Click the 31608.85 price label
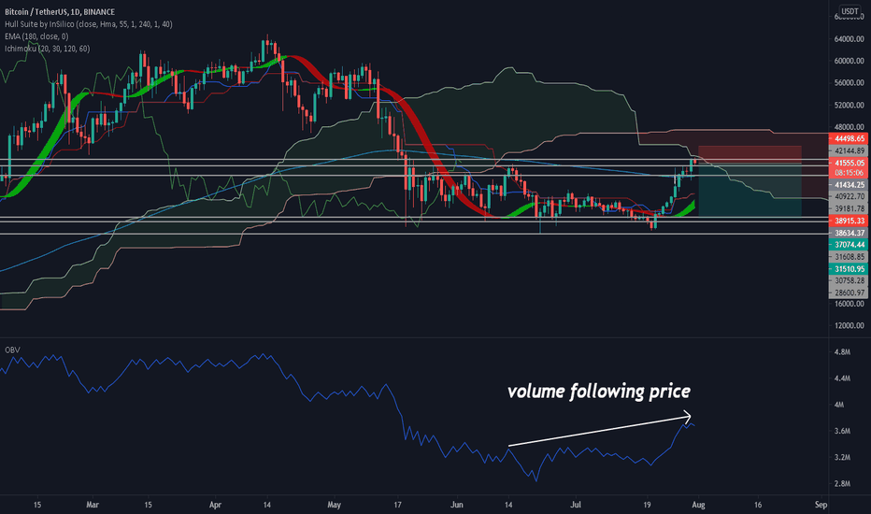The height and width of the screenshot is (514, 871). tap(849, 257)
